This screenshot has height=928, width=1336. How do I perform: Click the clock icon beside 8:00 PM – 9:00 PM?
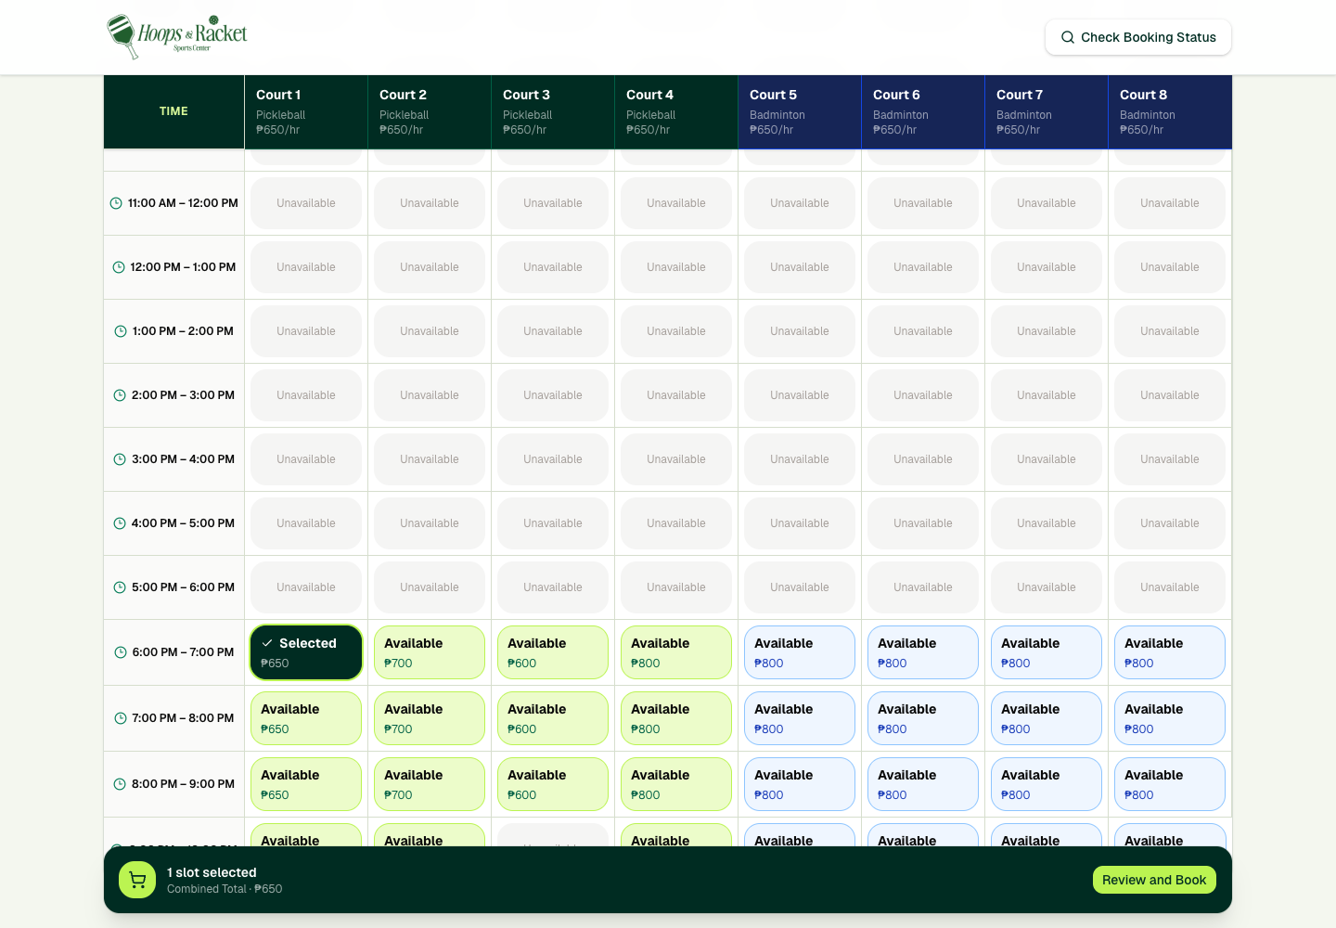point(120,784)
